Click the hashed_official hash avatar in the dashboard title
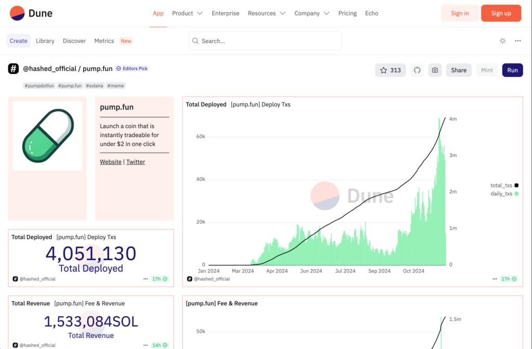The height and width of the screenshot is (349, 532). [x=13, y=69]
